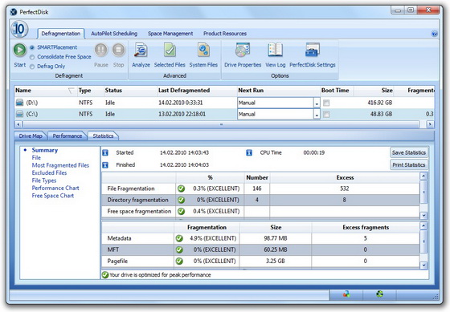Click the Size column header in drive list

pyautogui.click(x=374, y=91)
